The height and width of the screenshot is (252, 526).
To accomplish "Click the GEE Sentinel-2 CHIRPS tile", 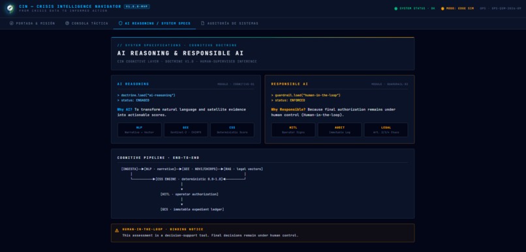I will [185, 130].
